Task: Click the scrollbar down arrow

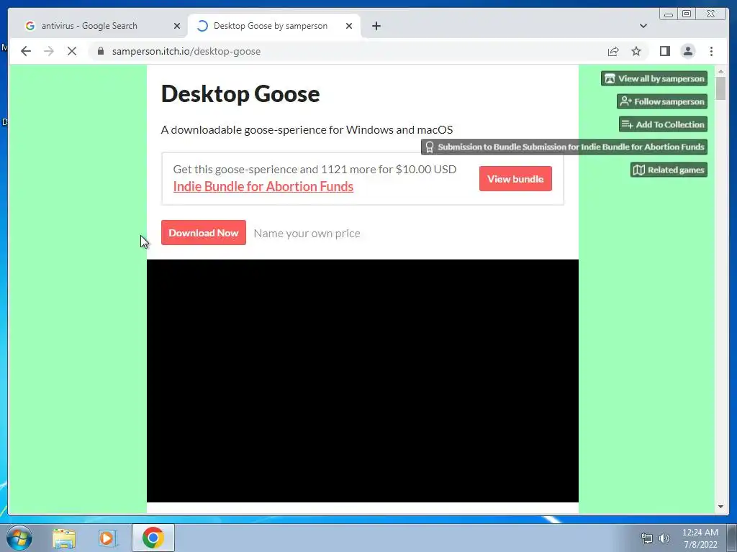Action: 720,507
